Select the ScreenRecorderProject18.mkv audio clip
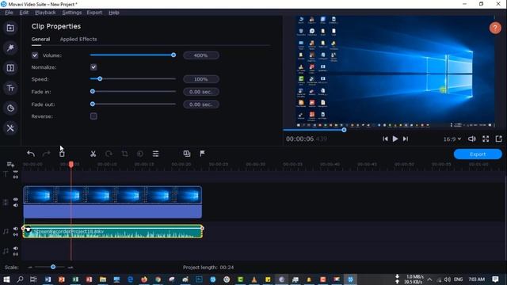Image resolution: width=507 pixels, height=285 pixels. pos(112,232)
